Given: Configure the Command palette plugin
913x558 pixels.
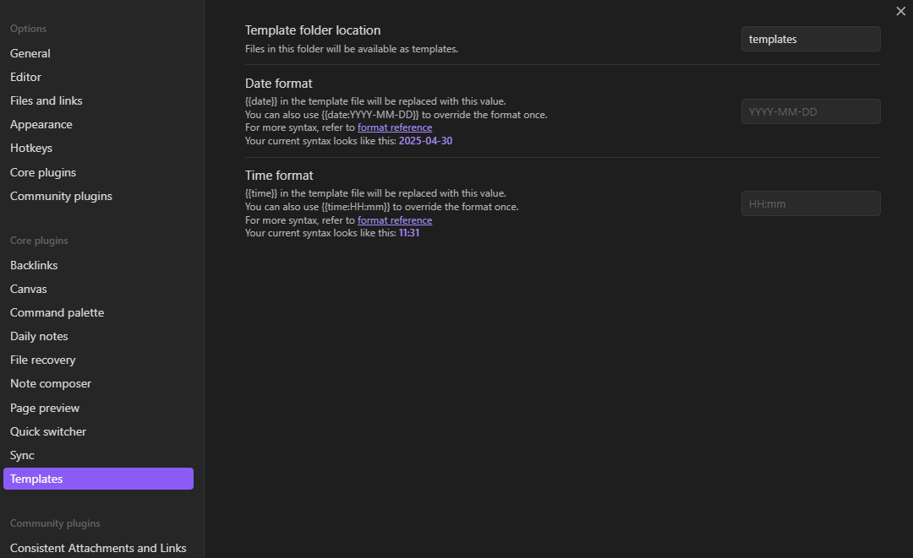Looking at the screenshot, I should point(57,312).
